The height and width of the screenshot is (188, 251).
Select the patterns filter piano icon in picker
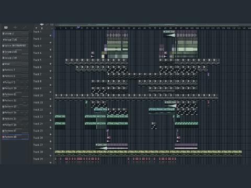6,27
